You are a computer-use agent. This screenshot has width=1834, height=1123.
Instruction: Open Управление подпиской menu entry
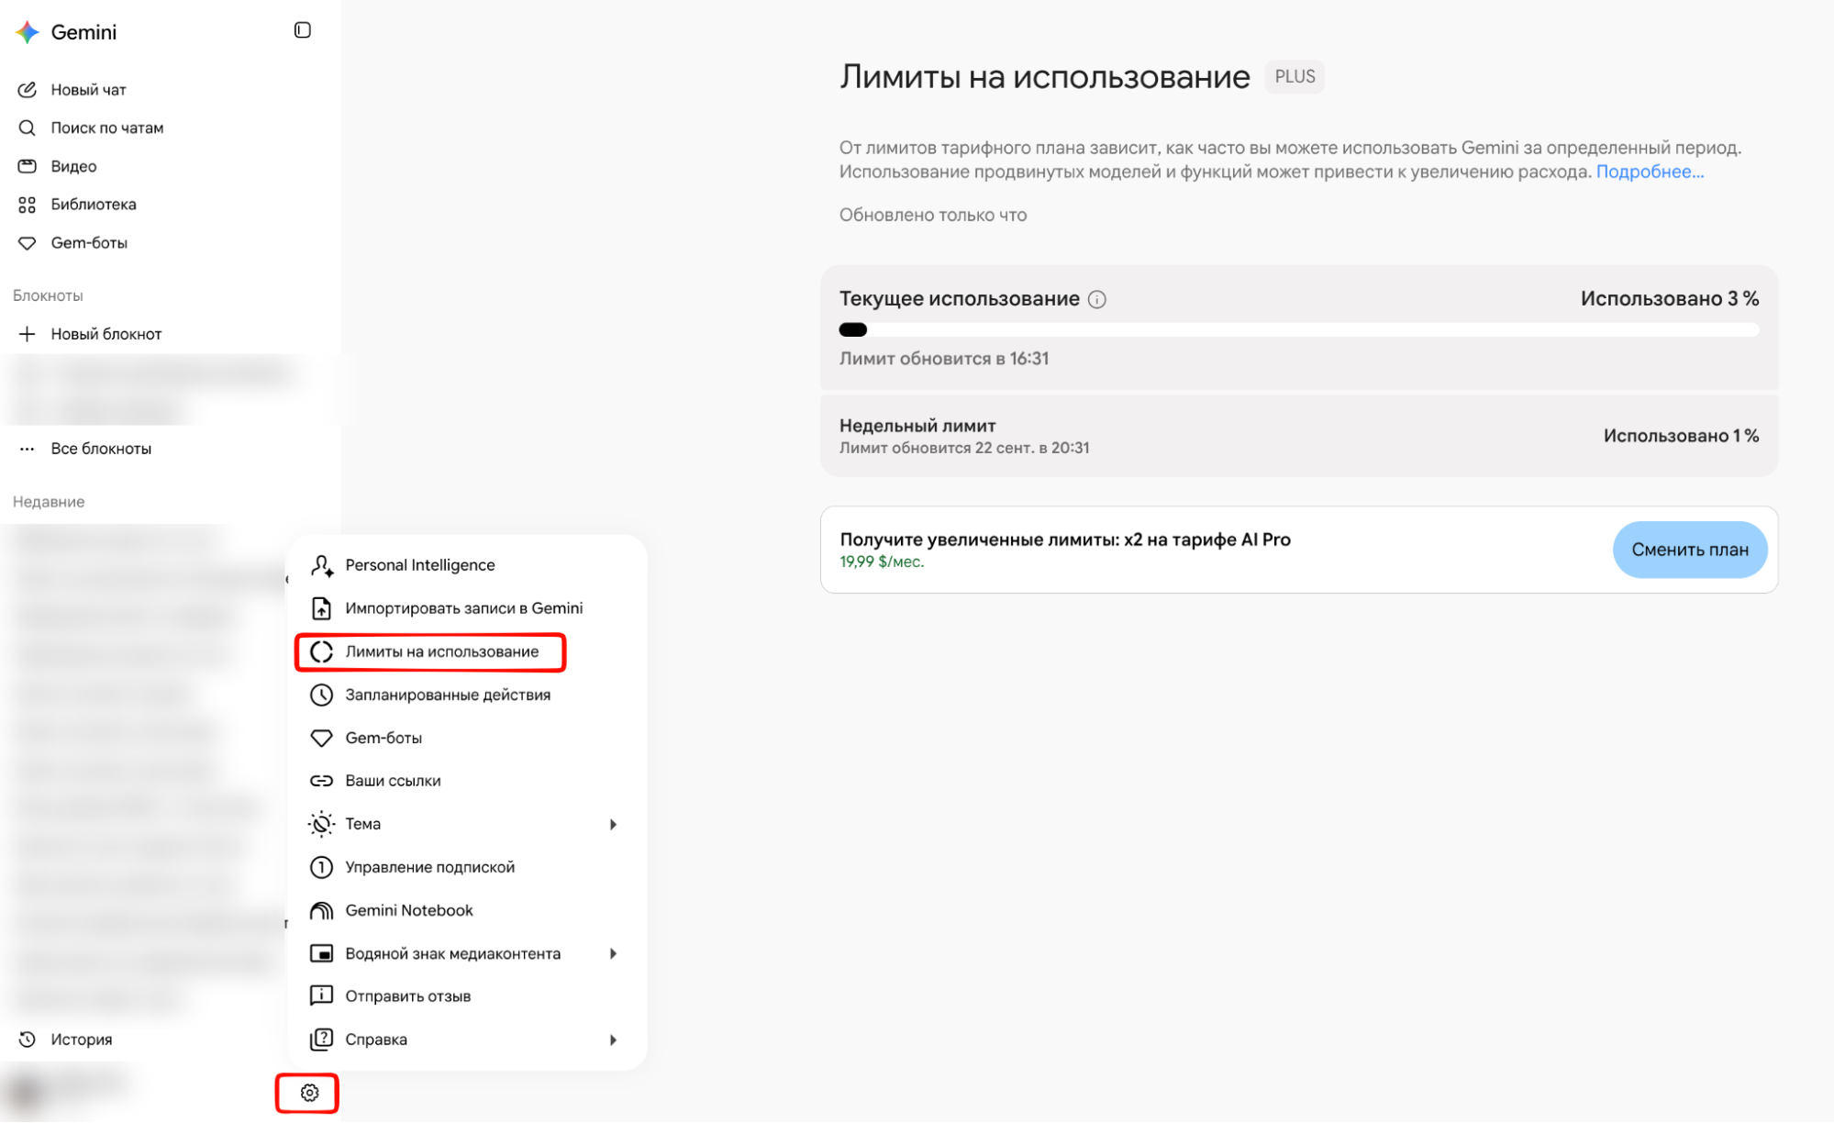click(x=467, y=867)
